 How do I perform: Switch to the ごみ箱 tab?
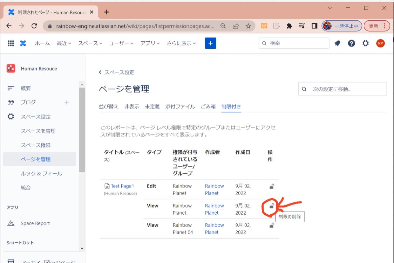pos(208,106)
